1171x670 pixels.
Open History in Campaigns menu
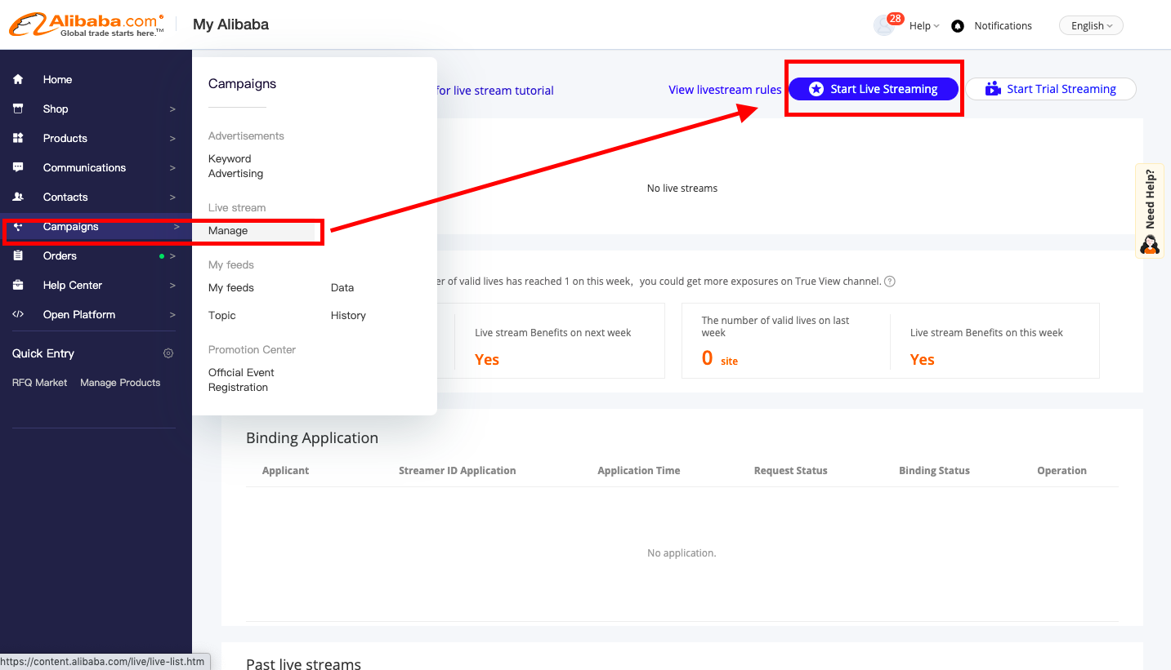point(348,316)
